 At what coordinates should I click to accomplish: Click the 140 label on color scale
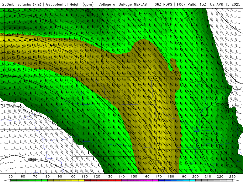122,177
